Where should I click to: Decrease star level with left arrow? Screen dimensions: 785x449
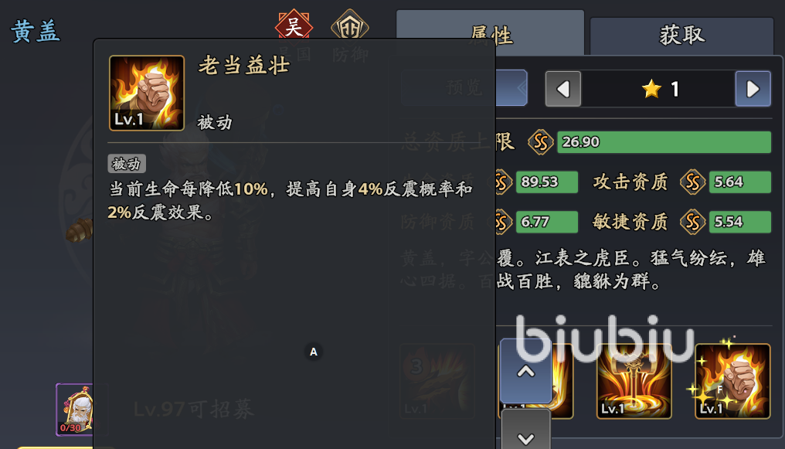point(563,89)
